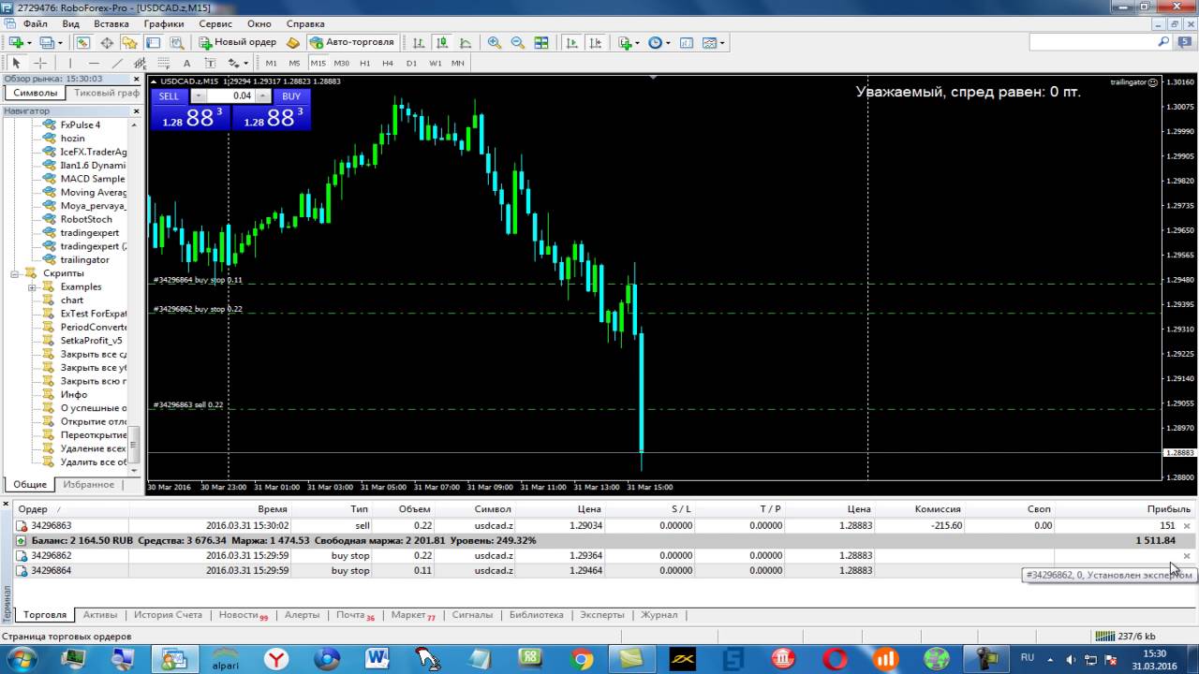
Task: Toggle the Авто-торговля button
Action: coord(352,43)
